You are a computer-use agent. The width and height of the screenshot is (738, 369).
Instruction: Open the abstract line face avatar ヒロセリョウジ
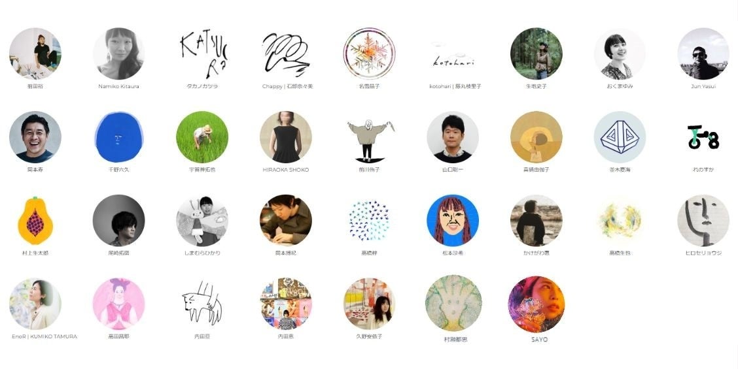(x=703, y=221)
